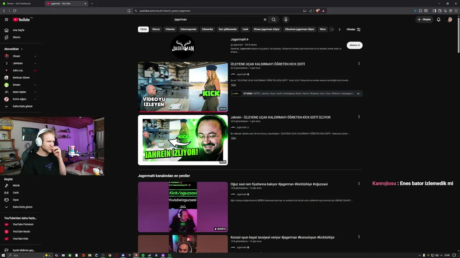The image size is (460, 258).
Task: Close the jagerman - YouTube tab
Action: [x=85, y=4]
